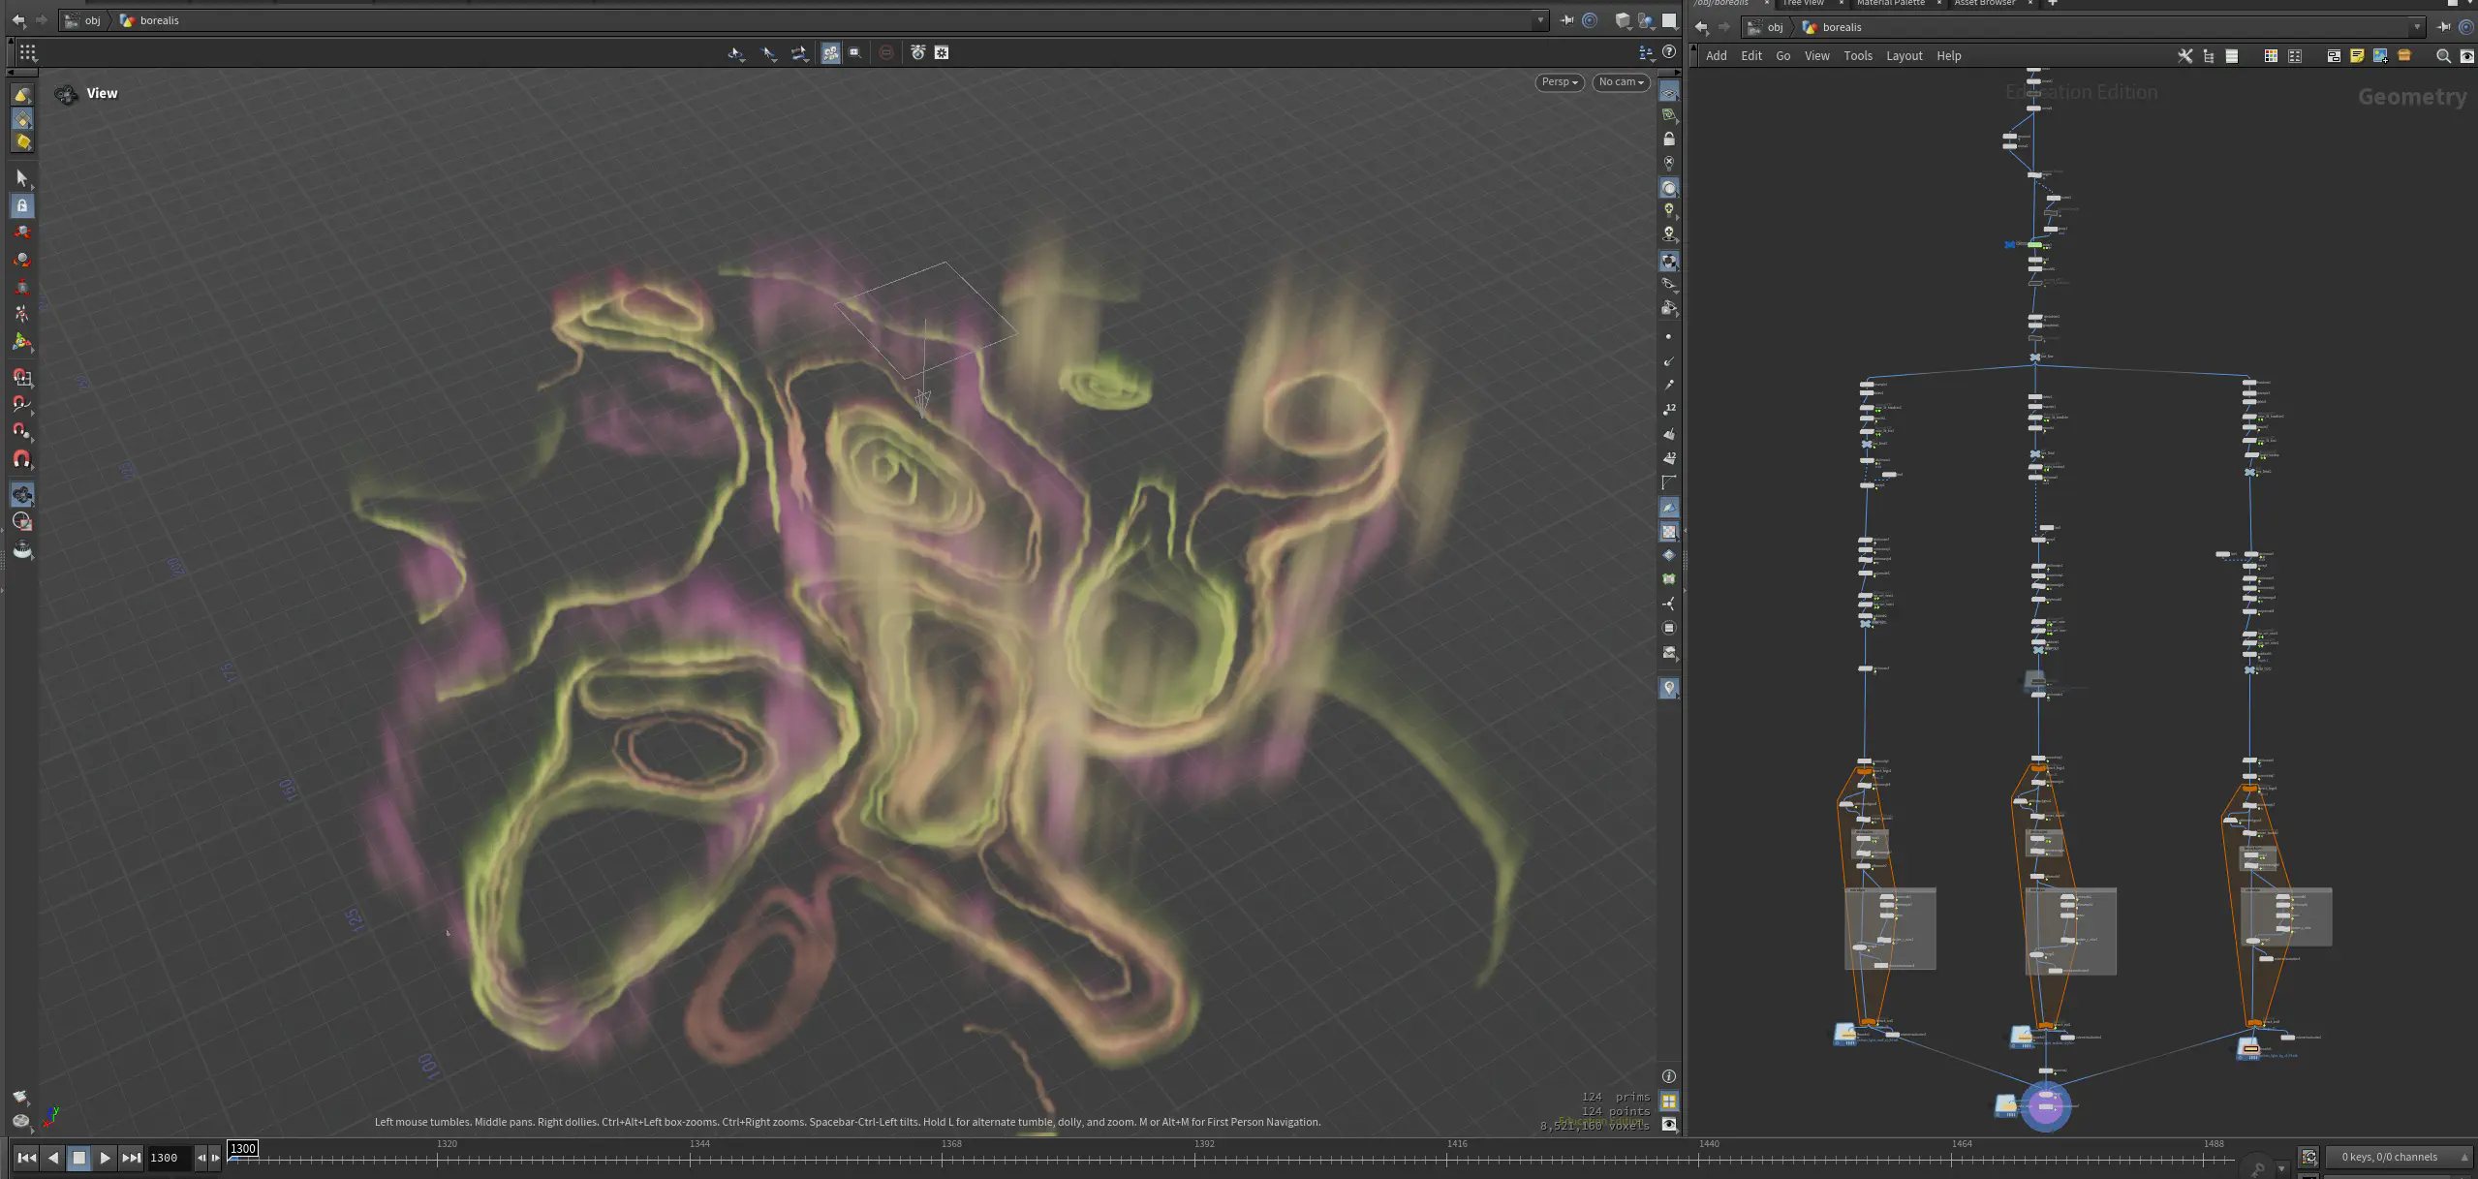2478x1179 pixels.
Task: Click the background image icon in network toolbar
Action: click(x=2379, y=56)
